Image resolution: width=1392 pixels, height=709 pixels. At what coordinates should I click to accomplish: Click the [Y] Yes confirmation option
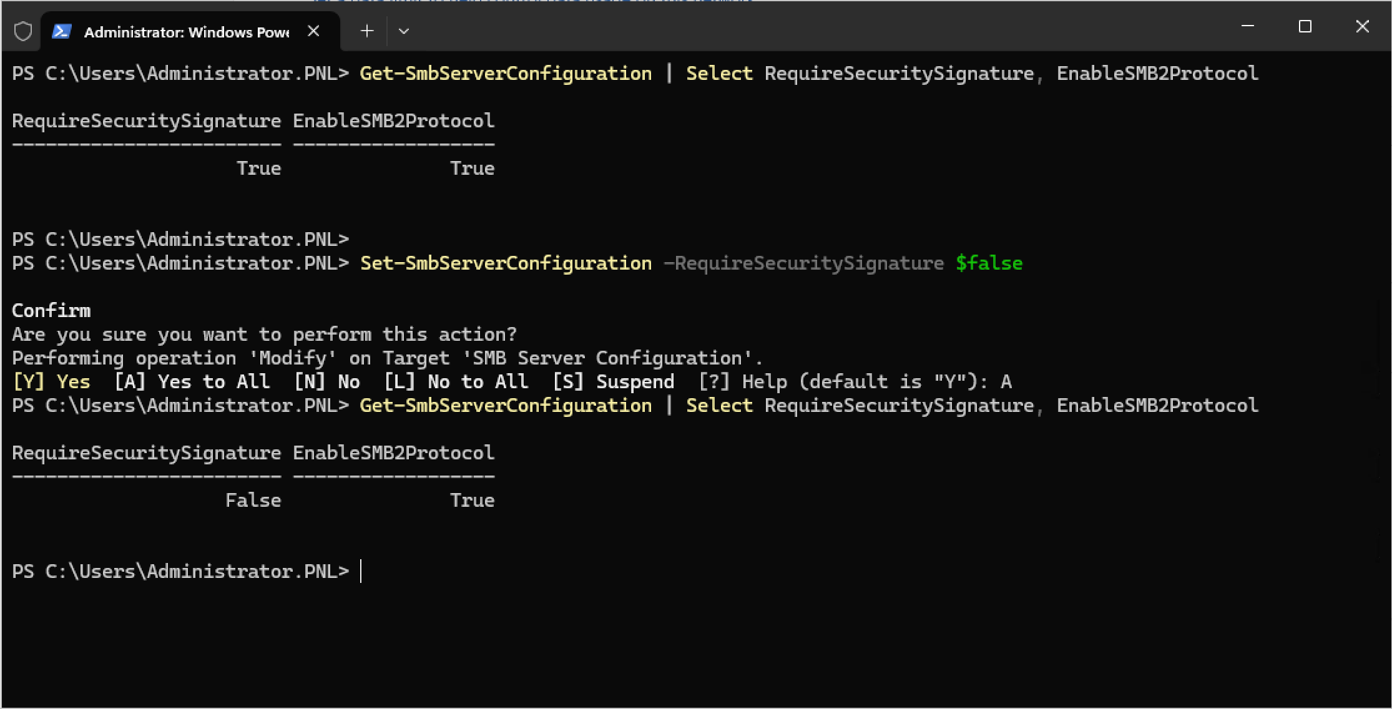52,382
